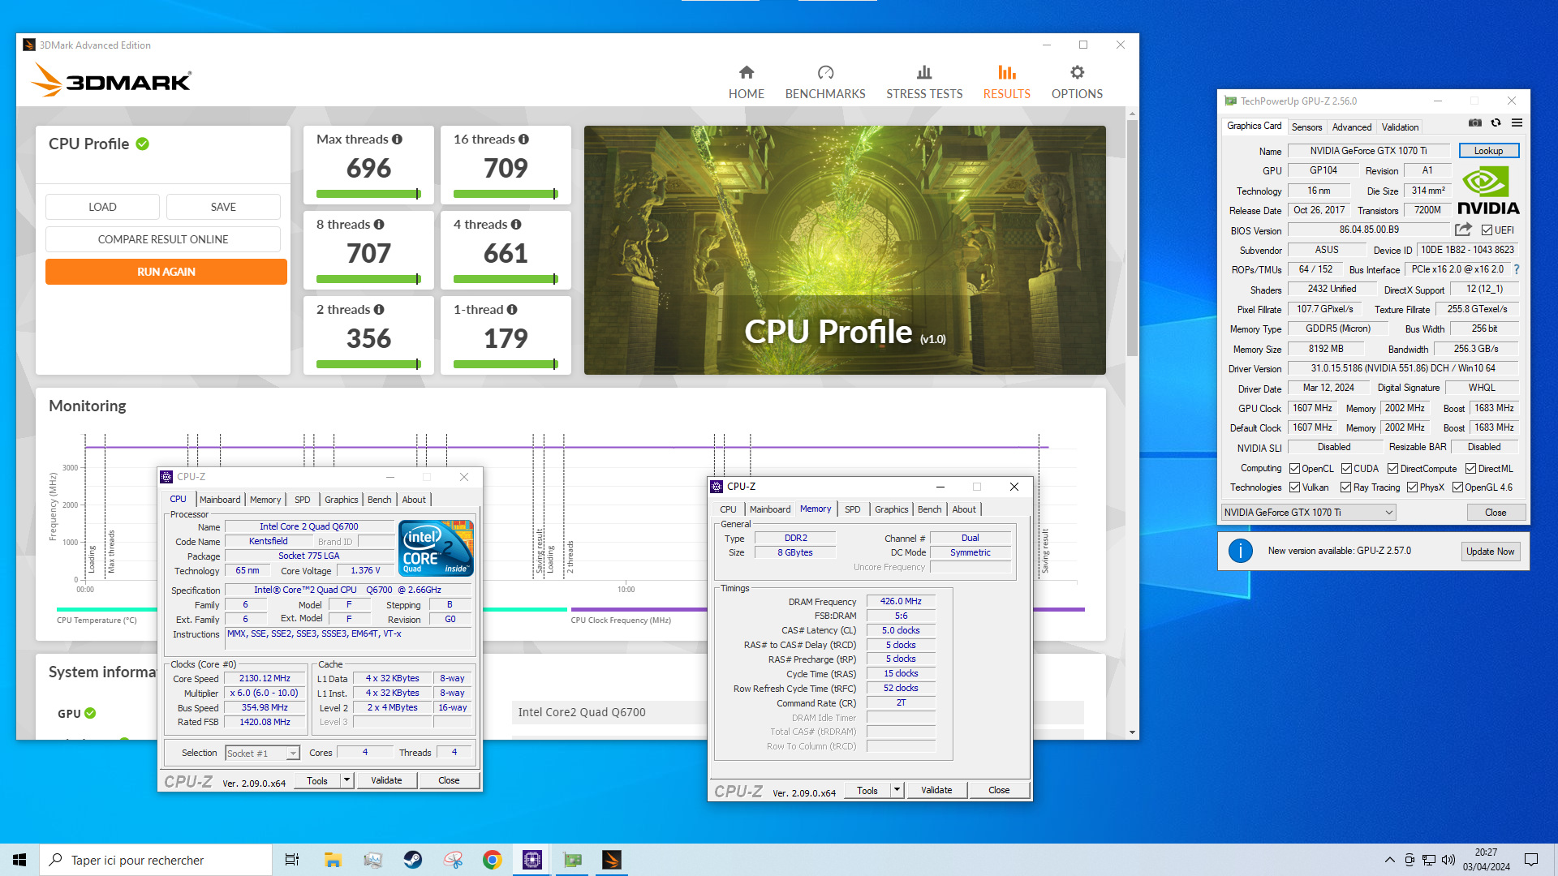
Task: Click the LOAD button in 3DMark
Action: click(102, 207)
